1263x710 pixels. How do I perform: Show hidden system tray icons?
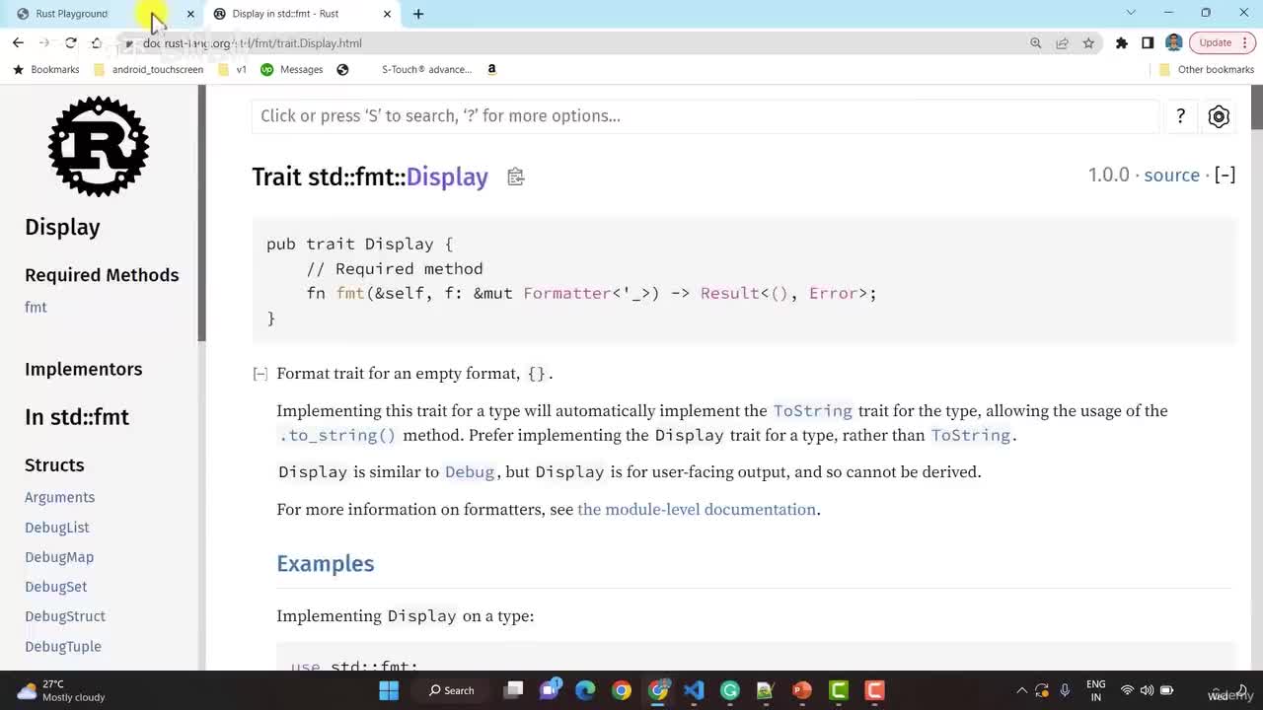pos(1021,690)
